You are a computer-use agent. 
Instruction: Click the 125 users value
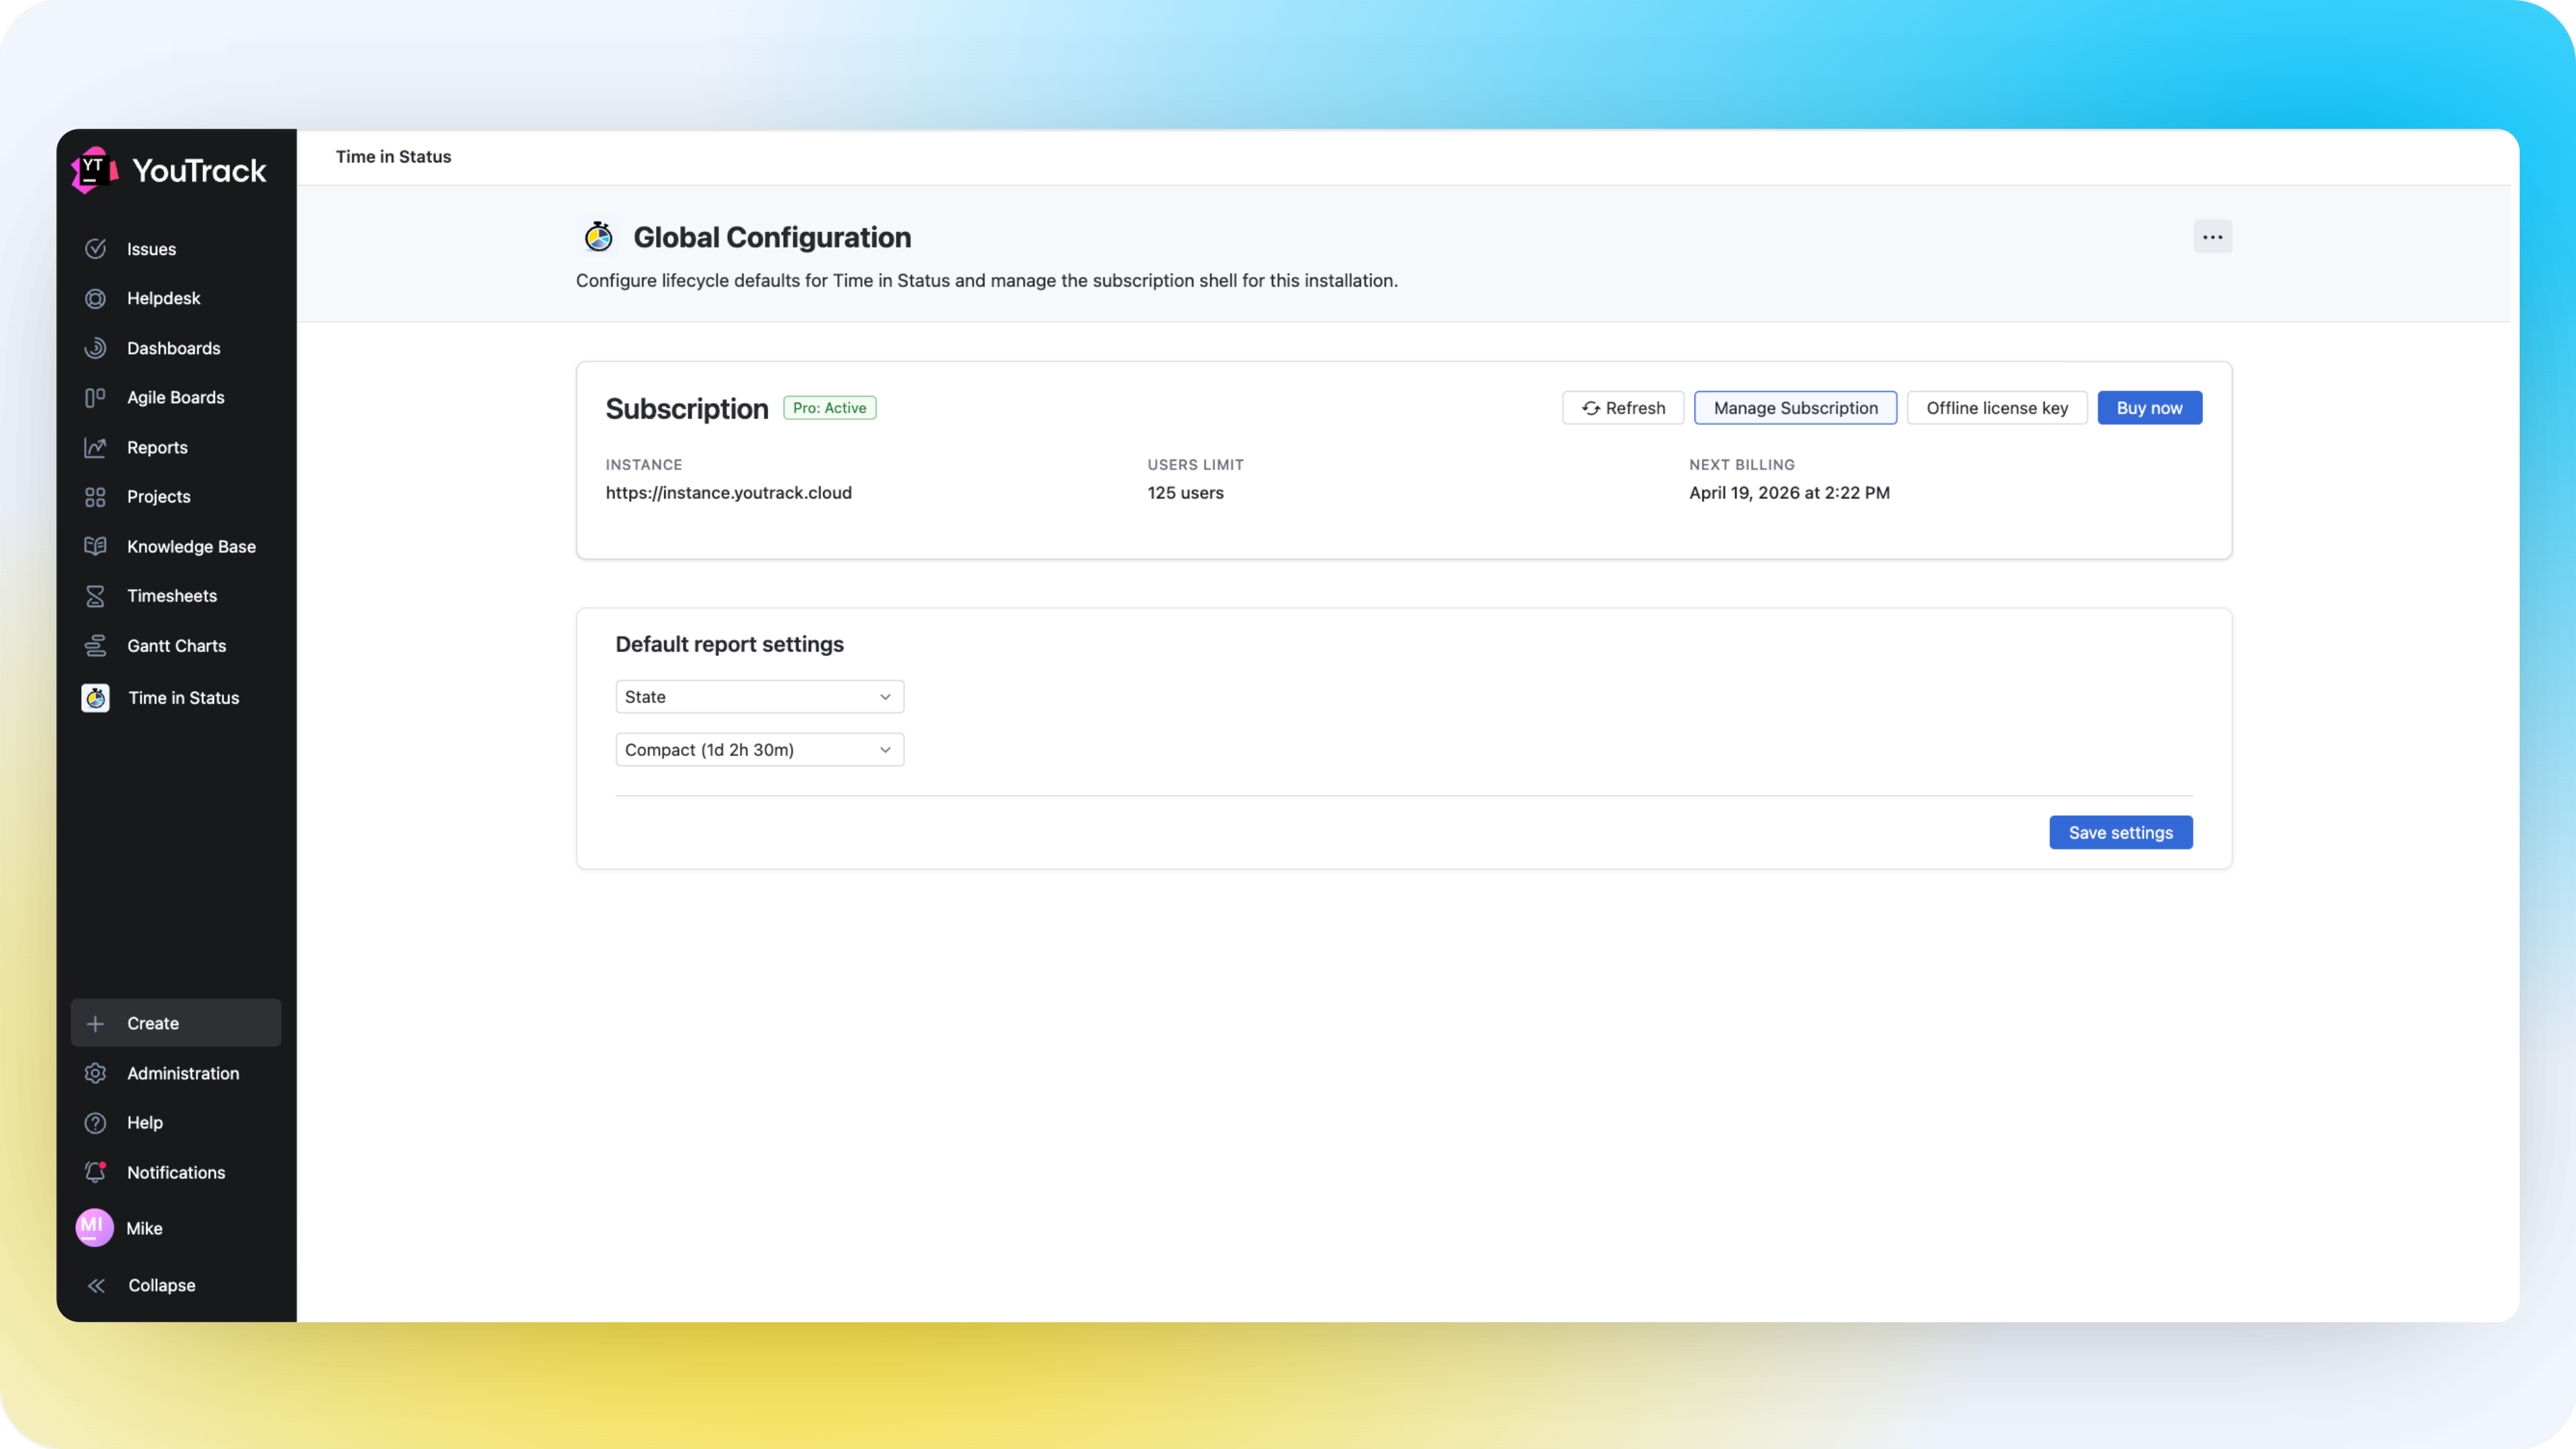pos(1185,493)
